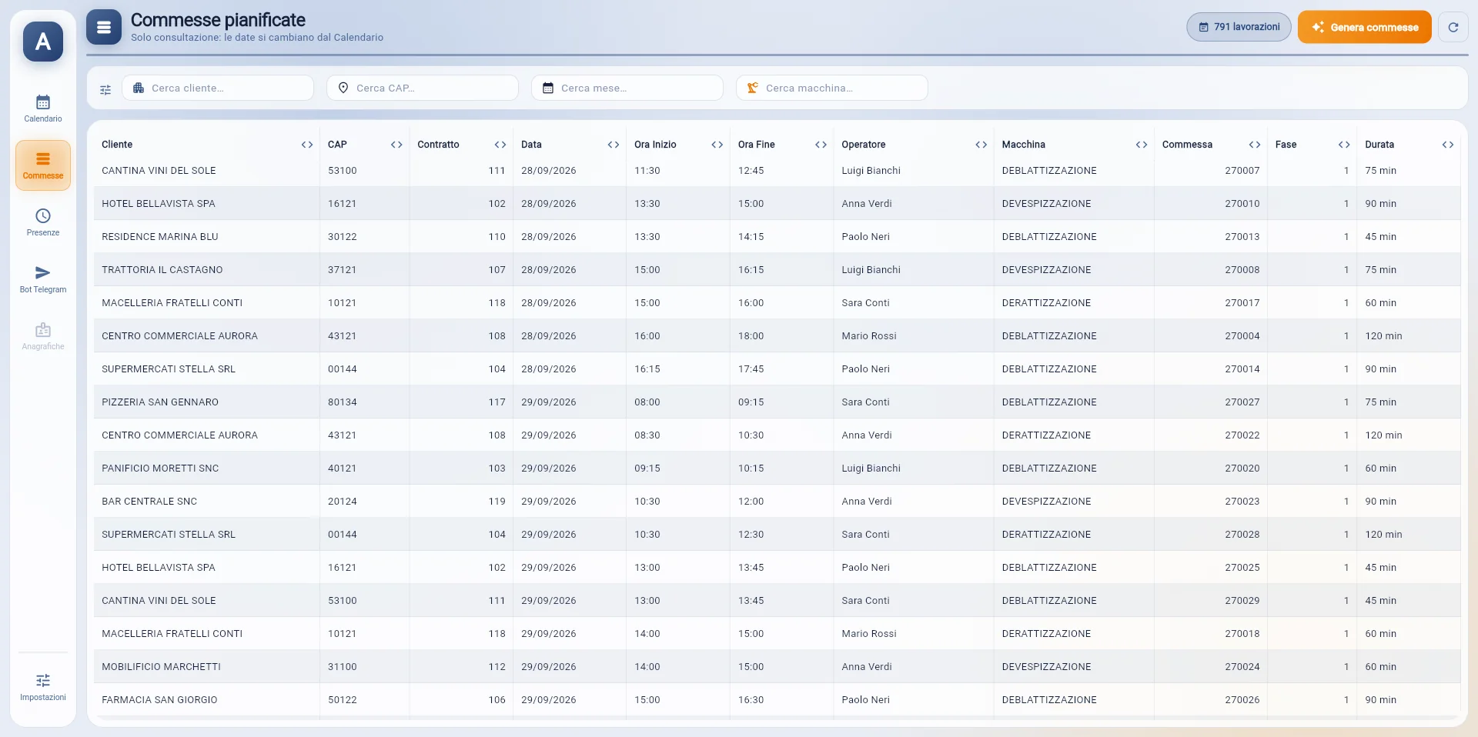Click the hamburger menu icon near title
Viewport: 1478px width, 737px height.
pyautogui.click(x=104, y=27)
